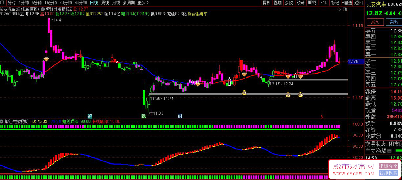Click the 14.41 high price label
The image size is (402, 180).
click(58, 20)
